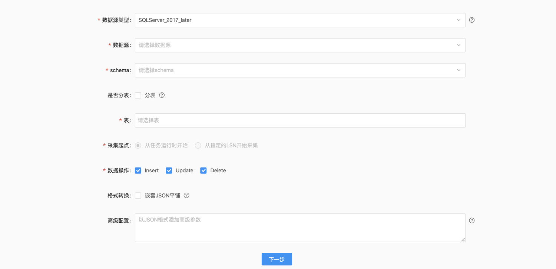This screenshot has height=269, width=556.
Task: Select 从任务运行时开始 radio option
Action: point(138,146)
